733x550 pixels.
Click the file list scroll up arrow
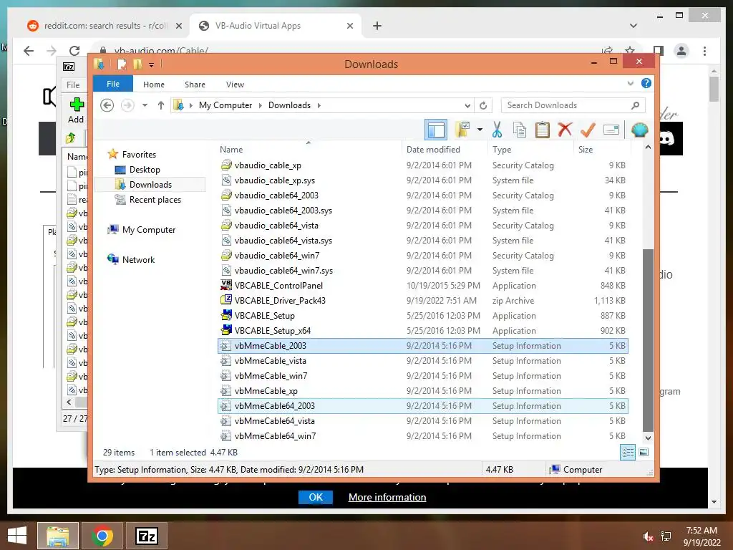click(648, 147)
